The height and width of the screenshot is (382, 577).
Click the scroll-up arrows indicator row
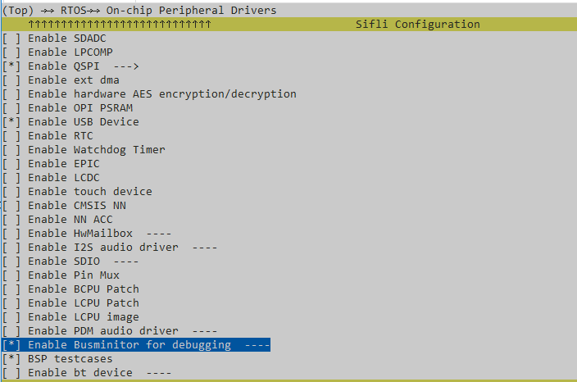pos(120,24)
